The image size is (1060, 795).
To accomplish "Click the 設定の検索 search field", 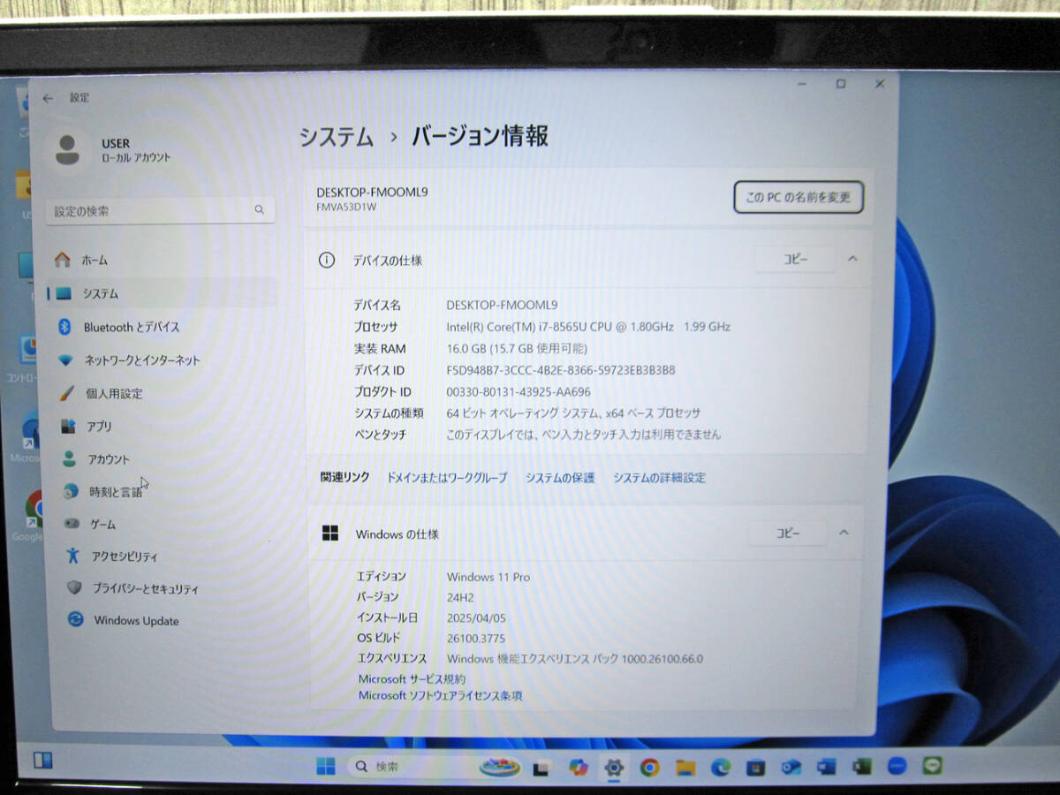I will (x=160, y=210).
